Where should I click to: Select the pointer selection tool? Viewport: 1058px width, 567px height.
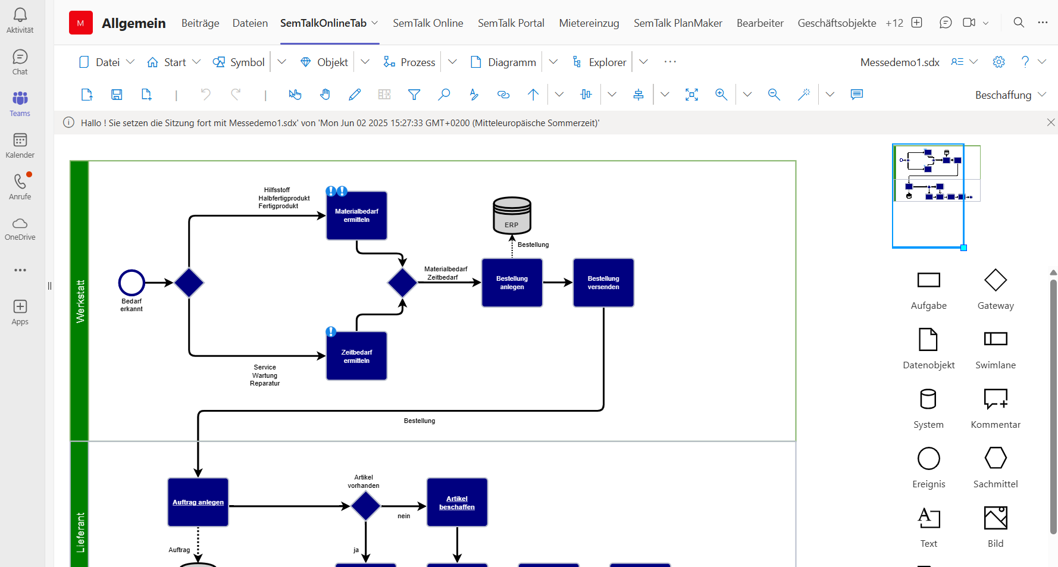point(295,94)
